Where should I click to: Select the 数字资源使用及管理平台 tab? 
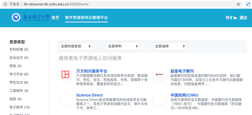[x=86, y=18]
